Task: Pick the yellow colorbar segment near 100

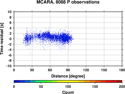Action: coord(68,81)
